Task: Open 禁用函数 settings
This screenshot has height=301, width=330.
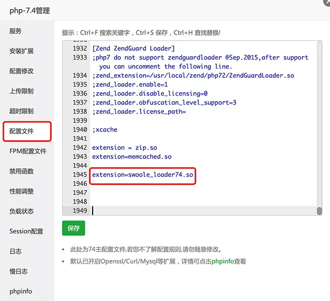Action: (x=22, y=171)
